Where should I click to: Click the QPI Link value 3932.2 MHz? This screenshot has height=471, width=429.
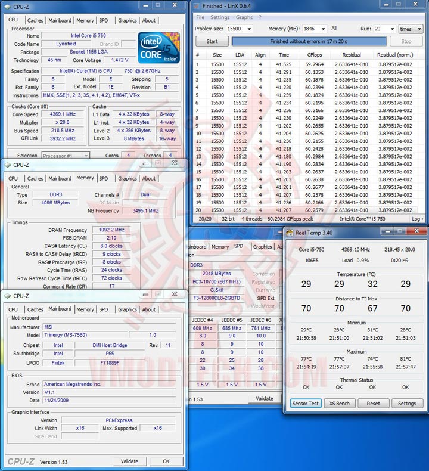63,138
